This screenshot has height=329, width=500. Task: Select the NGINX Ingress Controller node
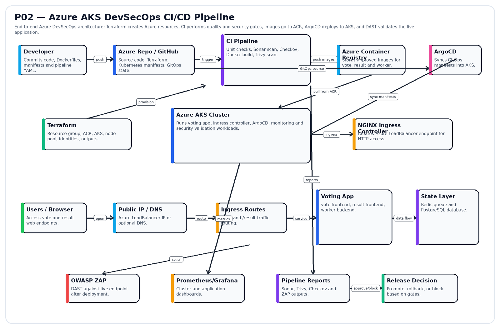(x=402, y=134)
